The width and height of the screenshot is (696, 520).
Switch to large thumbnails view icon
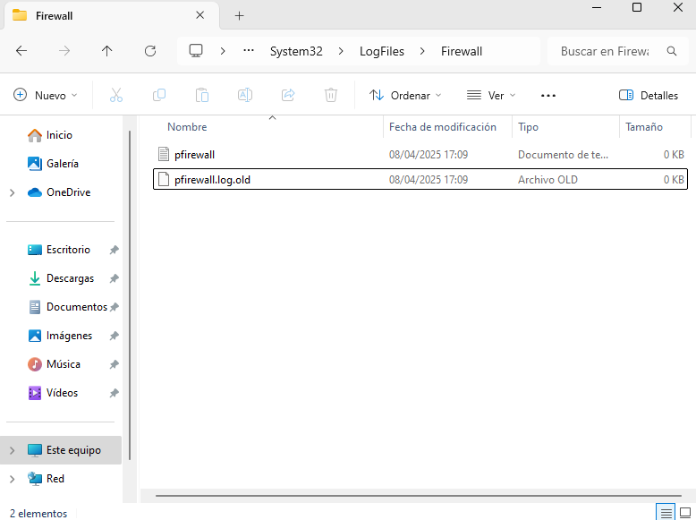[686, 512]
